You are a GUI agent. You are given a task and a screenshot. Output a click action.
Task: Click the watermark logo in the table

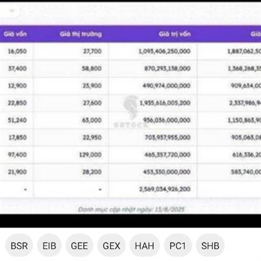pos(131,111)
